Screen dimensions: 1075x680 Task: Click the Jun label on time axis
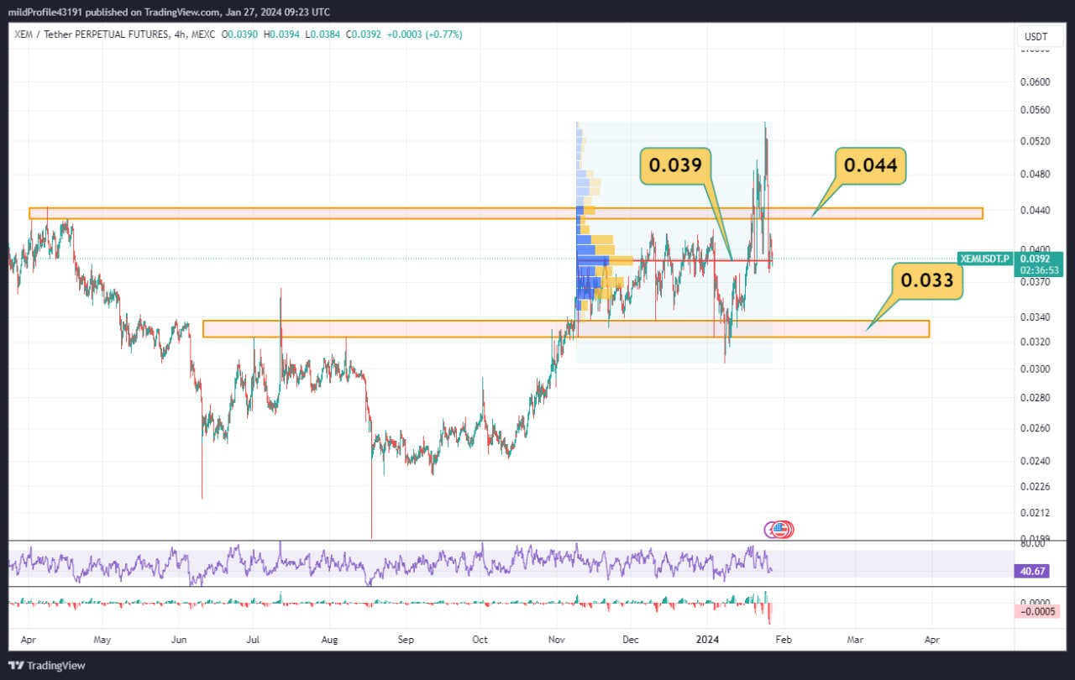(x=179, y=640)
